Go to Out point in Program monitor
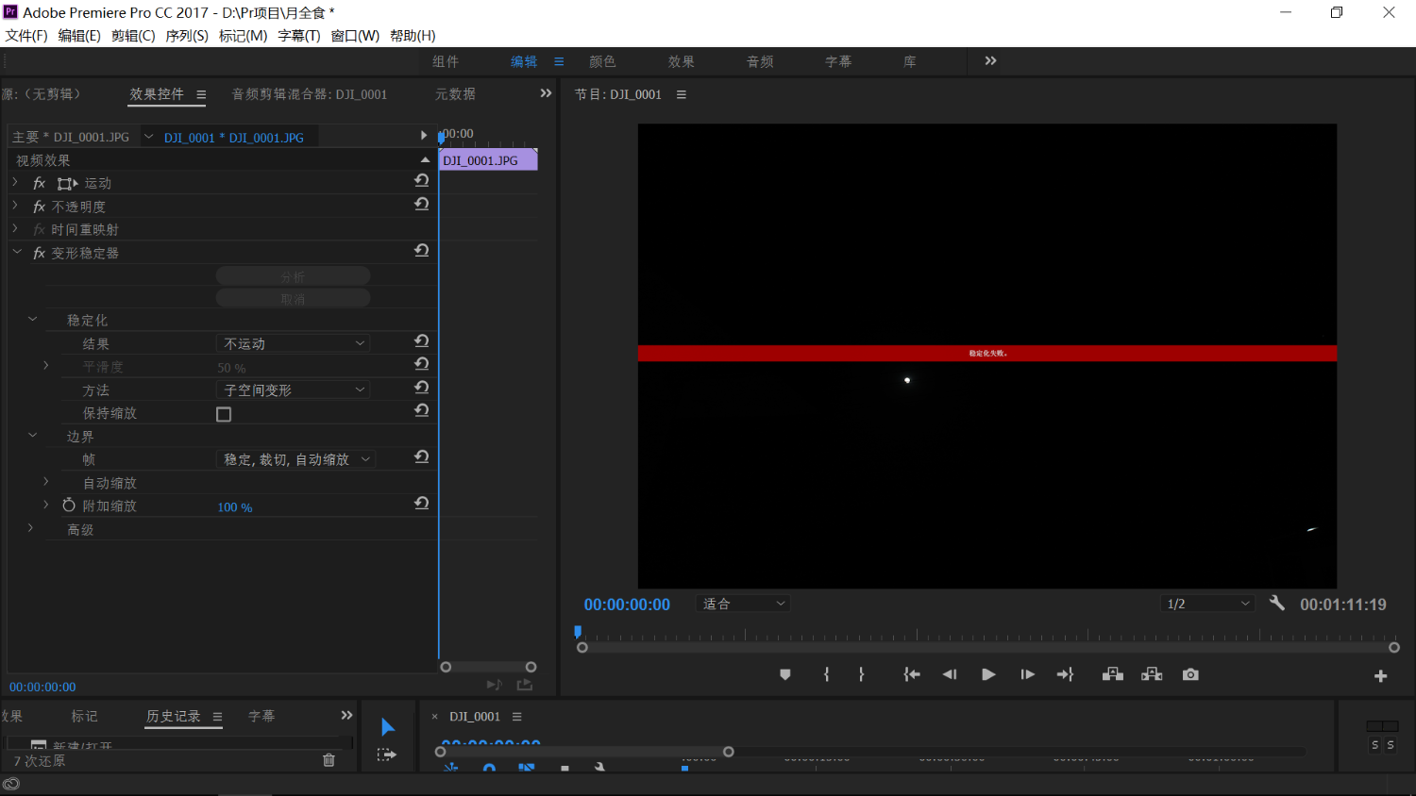 coord(1066,674)
